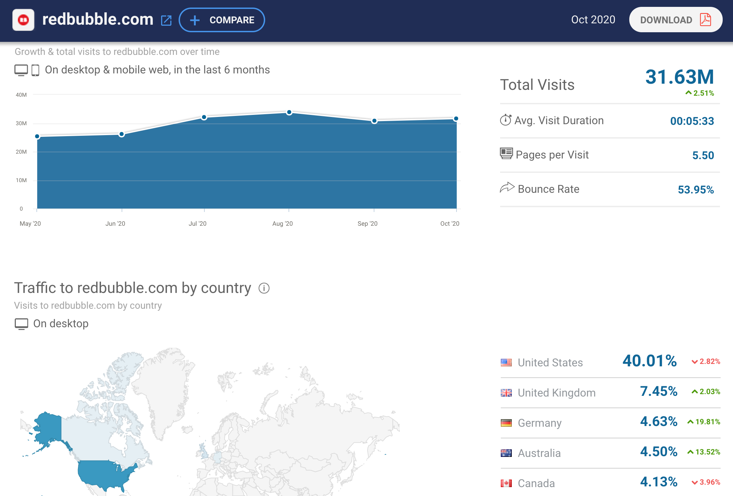Screen dimensions: 733x496
Task: Click the United Kingdom country name
Action: [557, 393]
